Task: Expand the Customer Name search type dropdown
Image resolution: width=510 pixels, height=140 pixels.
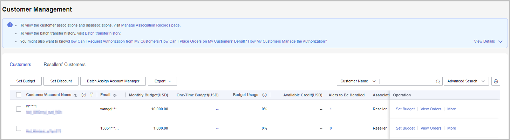Action: (358, 81)
